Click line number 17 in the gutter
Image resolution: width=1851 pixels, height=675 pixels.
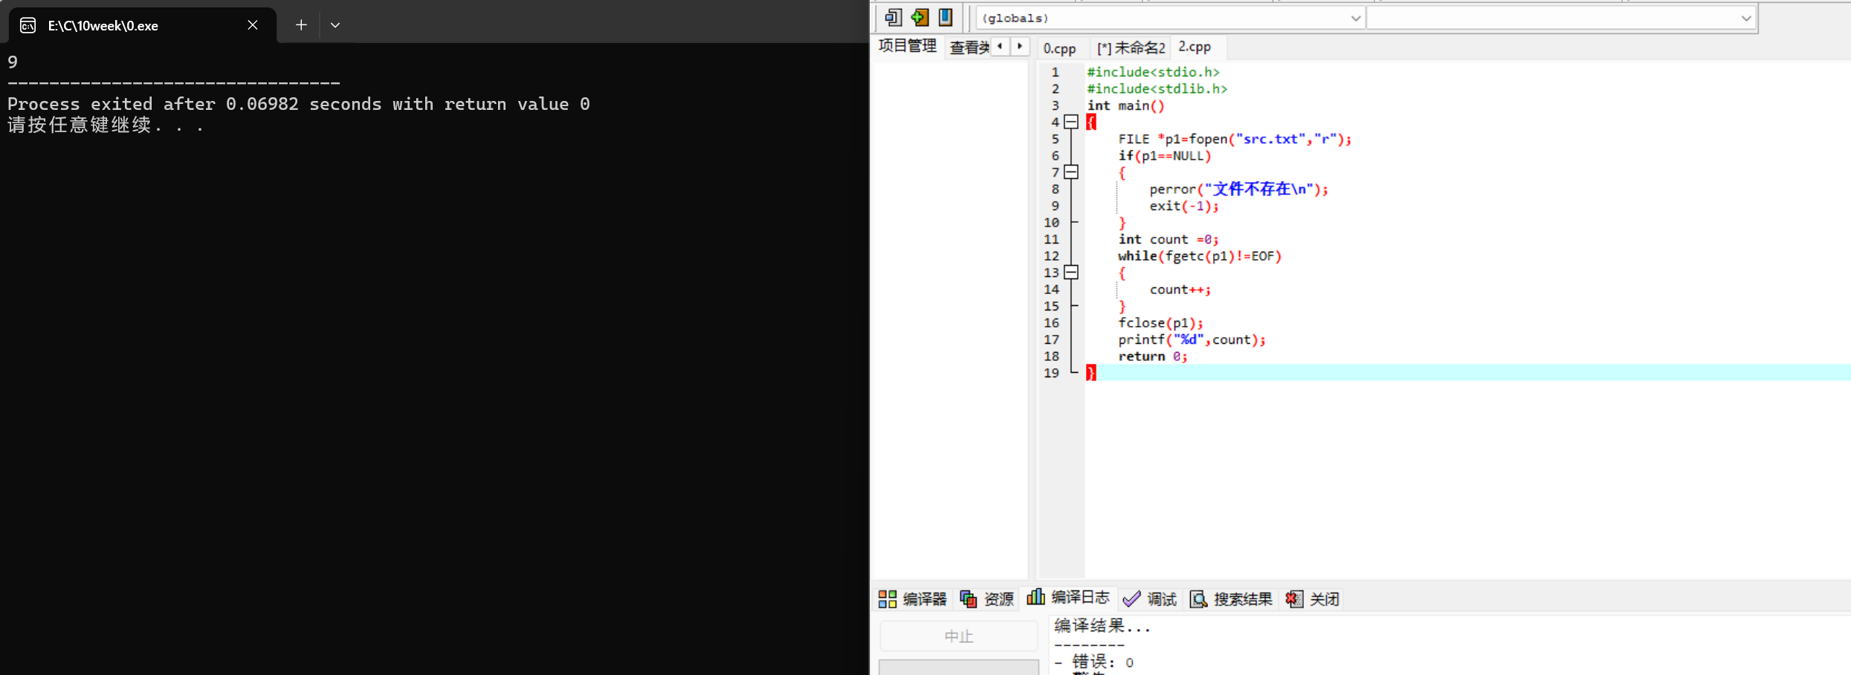[1051, 339]
